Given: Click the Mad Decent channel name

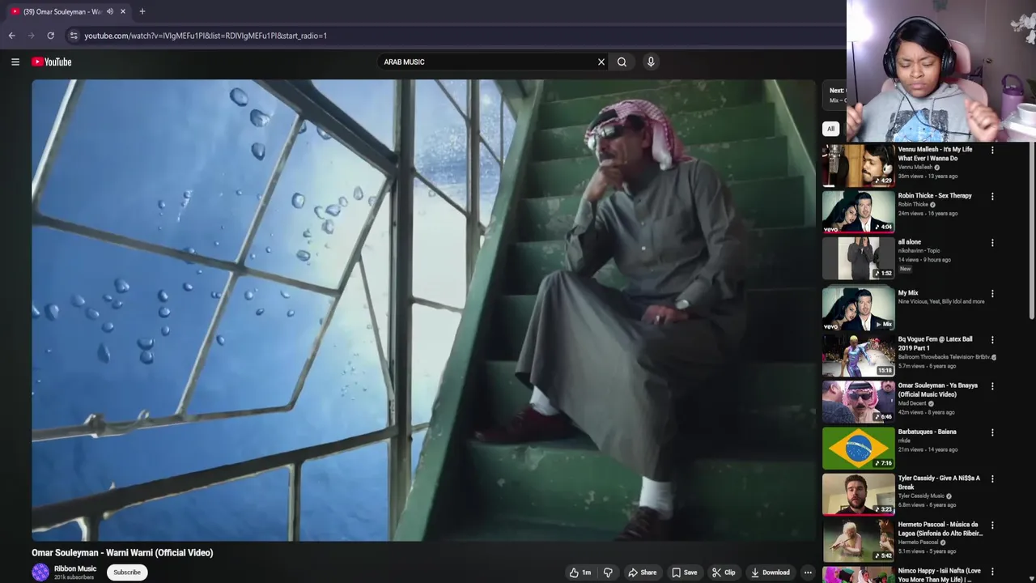Looking at the screenshot, I should pyautogui.click(x=912, y=403).
